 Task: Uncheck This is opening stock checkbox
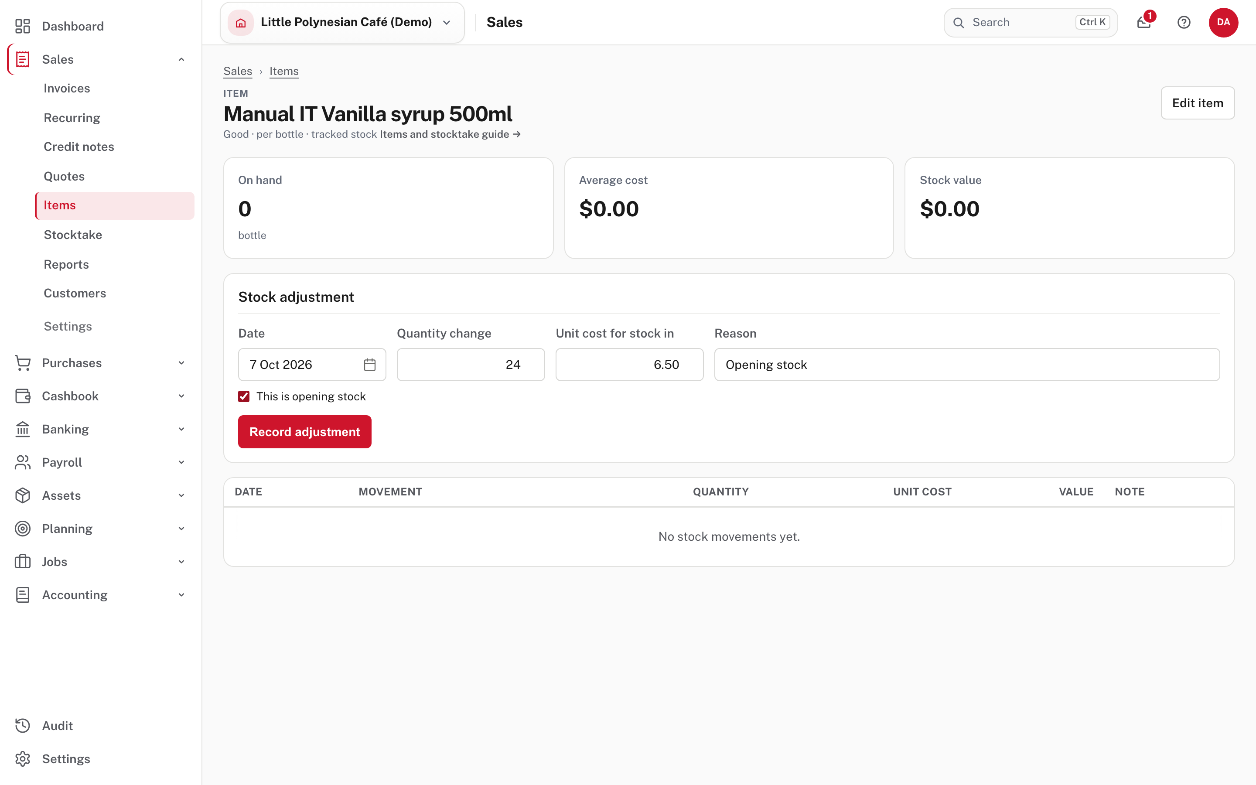tap(244, 397)
